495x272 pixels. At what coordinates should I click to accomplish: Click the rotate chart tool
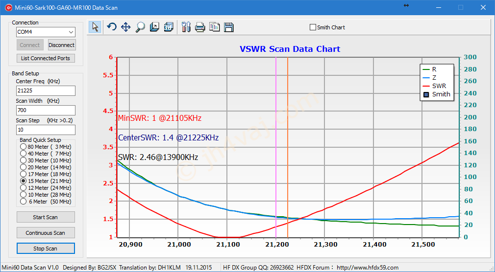pos(112,27)
